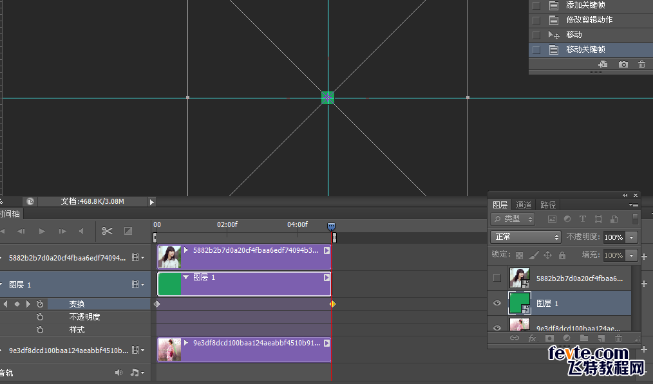
Task: Toggle the 变换 keyframe stopwatch
Action: (40, 304)
